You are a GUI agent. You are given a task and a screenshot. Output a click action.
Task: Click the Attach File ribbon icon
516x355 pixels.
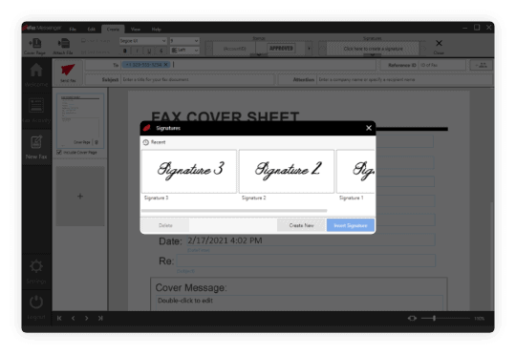tap(63, 47)
